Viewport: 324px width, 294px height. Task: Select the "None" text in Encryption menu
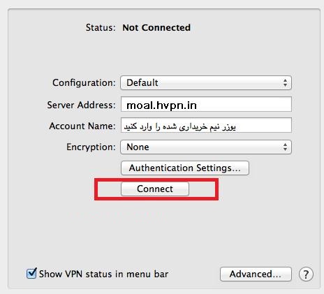[138, 147]
